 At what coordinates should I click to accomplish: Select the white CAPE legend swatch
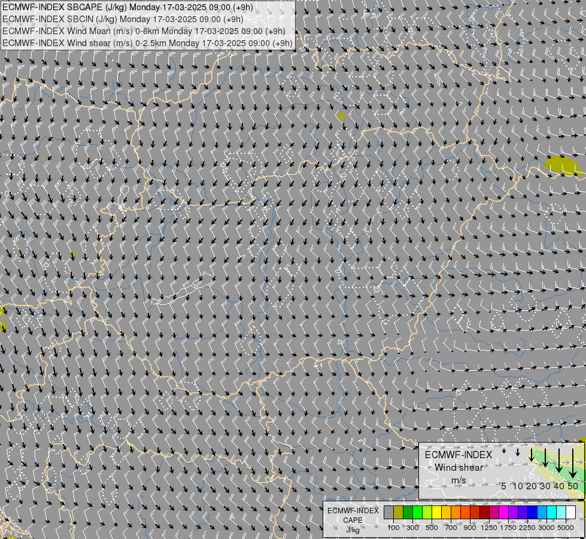click(x=571, y=513)
